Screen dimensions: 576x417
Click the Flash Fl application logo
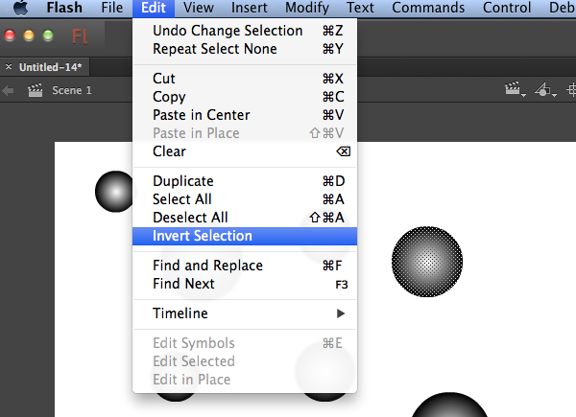coord(80,37)
